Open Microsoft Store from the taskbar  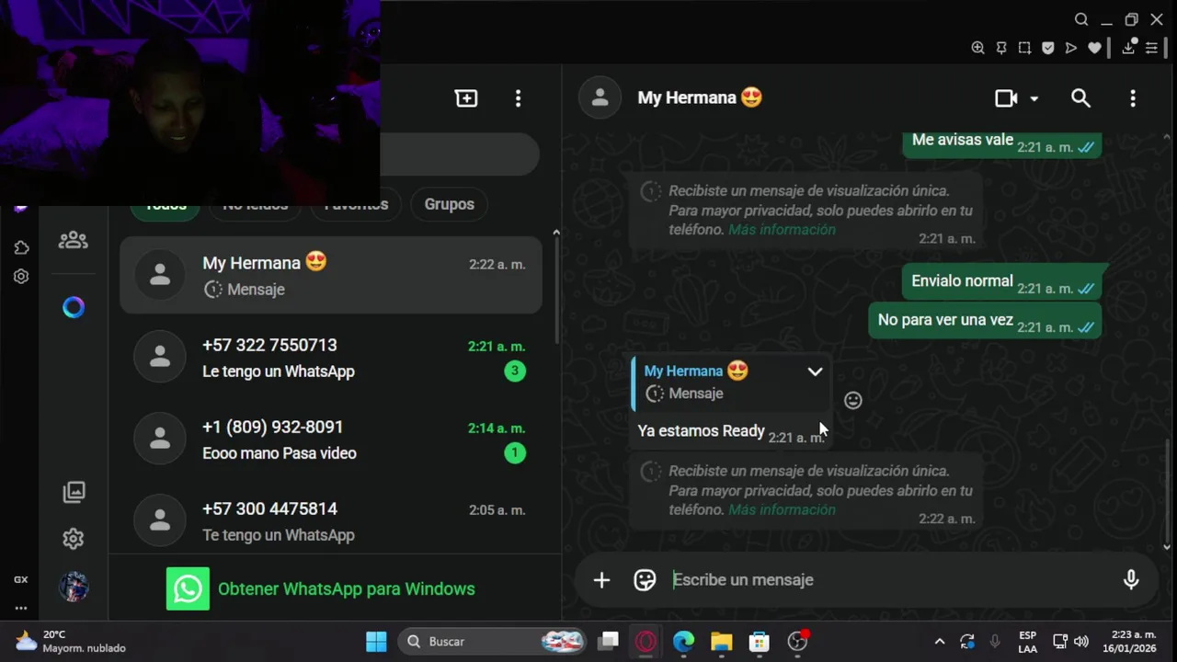point(759,642)
